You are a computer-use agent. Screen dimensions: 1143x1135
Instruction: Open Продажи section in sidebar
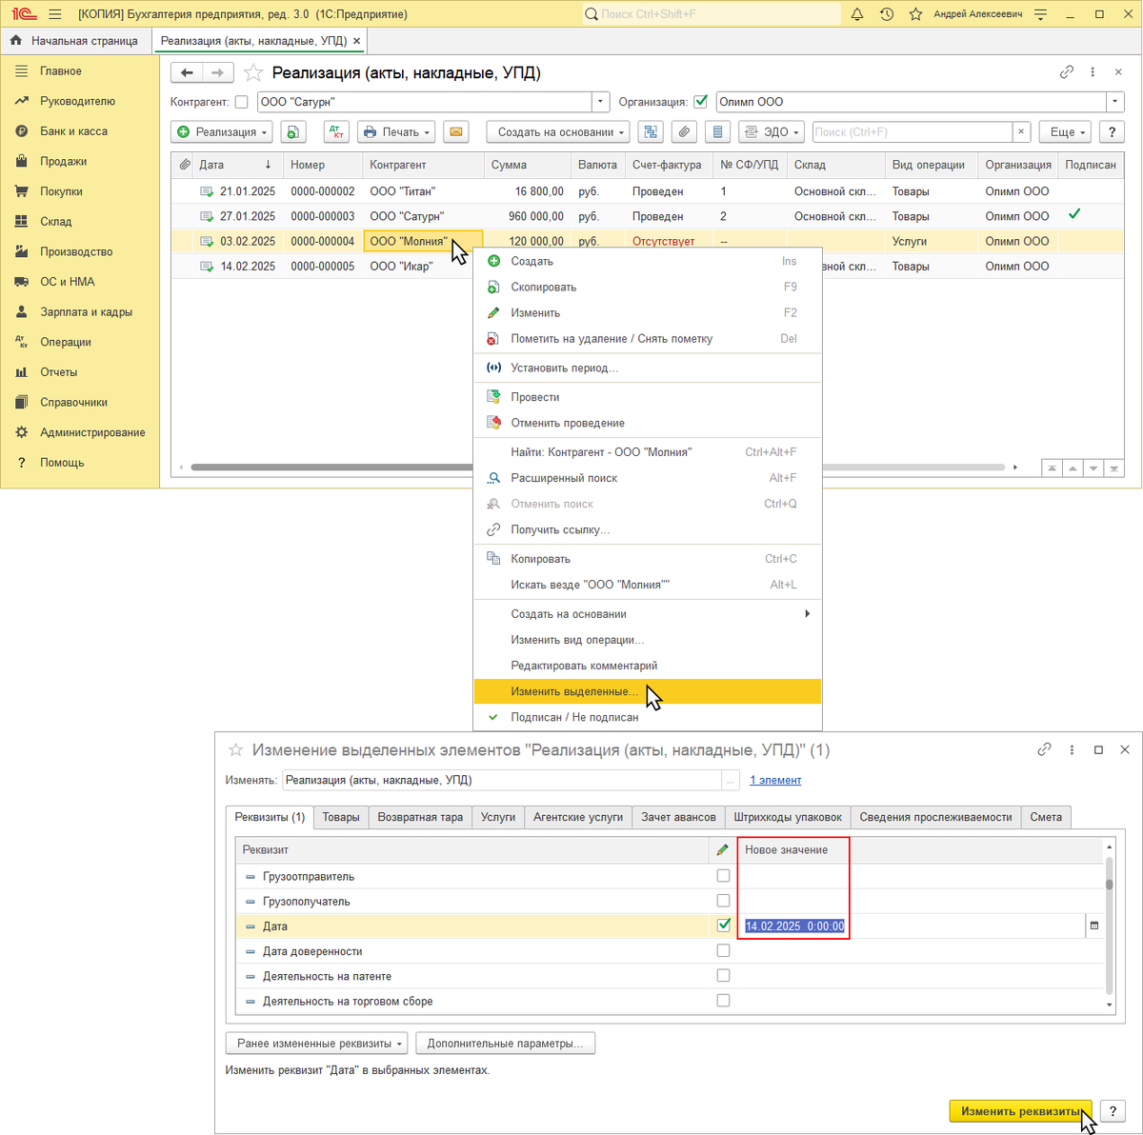coord(64,162)
